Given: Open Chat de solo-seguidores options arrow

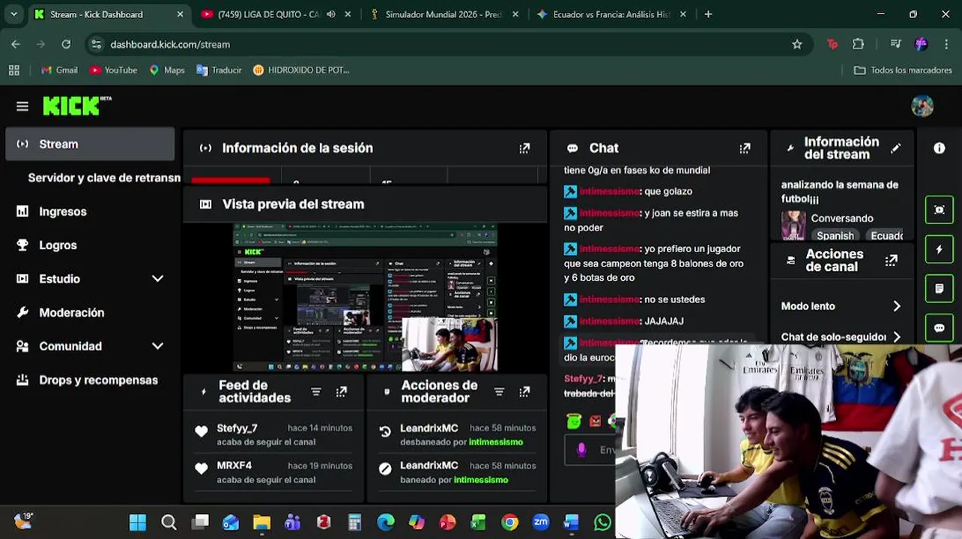Looking at the screenshot, I should pos(897,337).
